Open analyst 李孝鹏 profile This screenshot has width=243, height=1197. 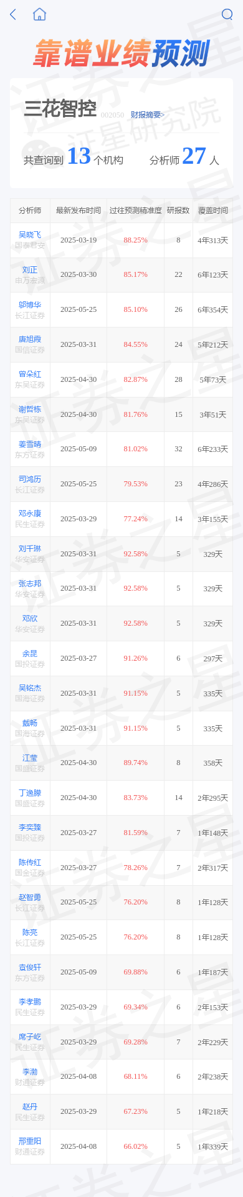click(x=30, y=1002)
